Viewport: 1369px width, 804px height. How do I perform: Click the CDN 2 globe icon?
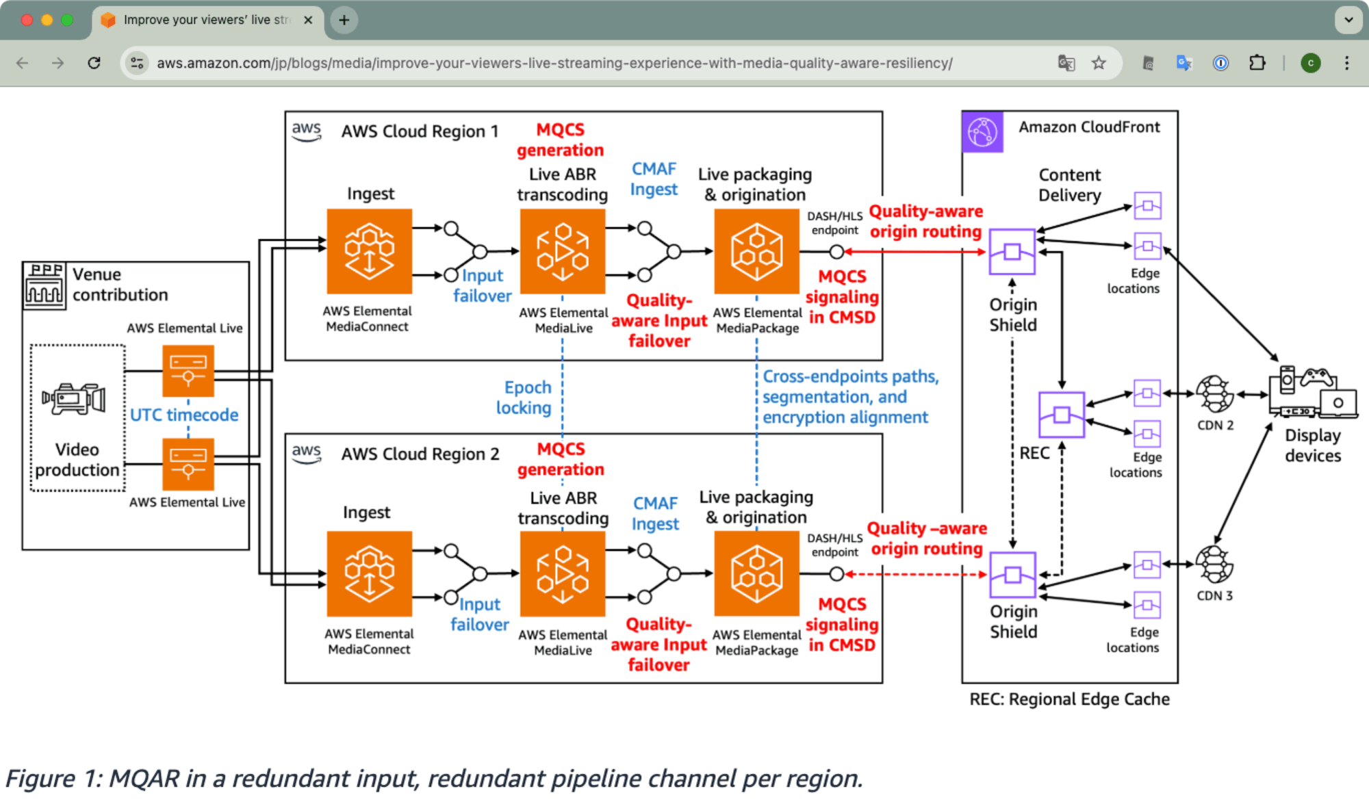point(1215,393)
